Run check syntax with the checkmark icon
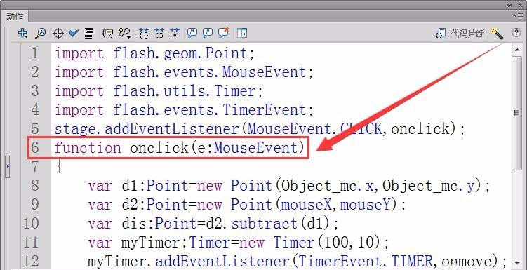527x270 pixels. [74, 33]
